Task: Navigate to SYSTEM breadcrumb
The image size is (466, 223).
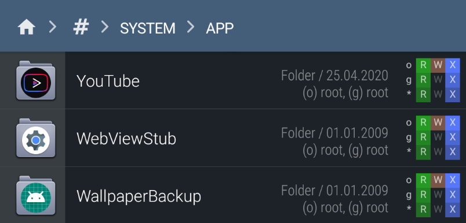Action: point(148,28)
